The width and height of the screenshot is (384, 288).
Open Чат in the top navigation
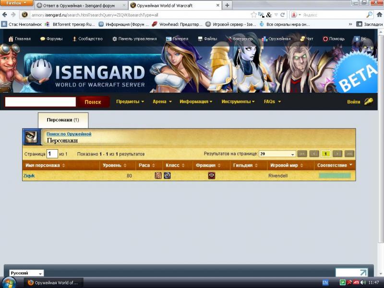(x=307, y=39)
